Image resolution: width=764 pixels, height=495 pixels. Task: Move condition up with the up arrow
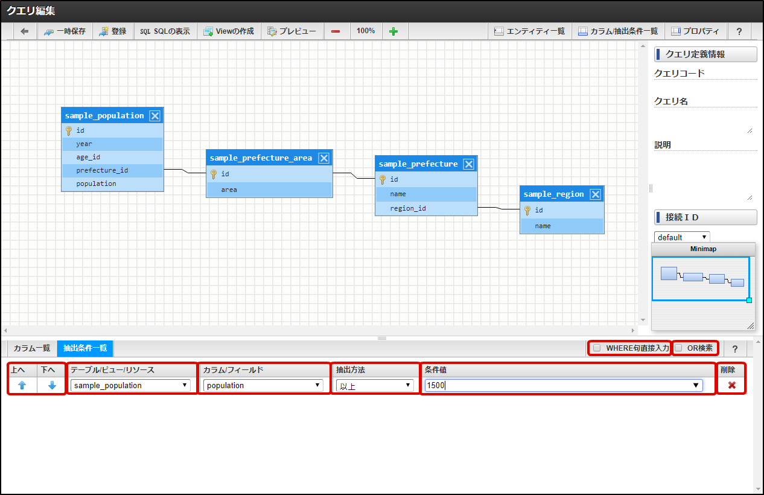pos(22,385)
